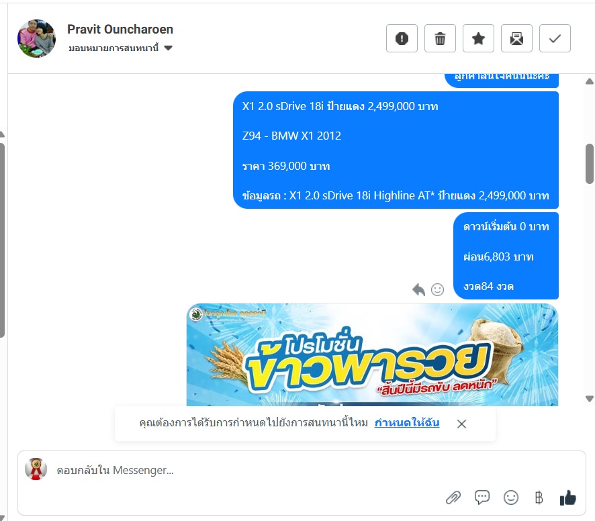Image resolution: width=595 pixels, height=521 pixels.
Task: Attach a file with paperclip icon
Action: pyautogui.click(x=453, y=498)
